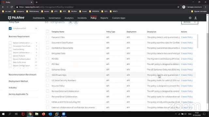Viewport: 209px width, 117px height.
Task: Open the Windows notification center
Action: tap(204, 114)
